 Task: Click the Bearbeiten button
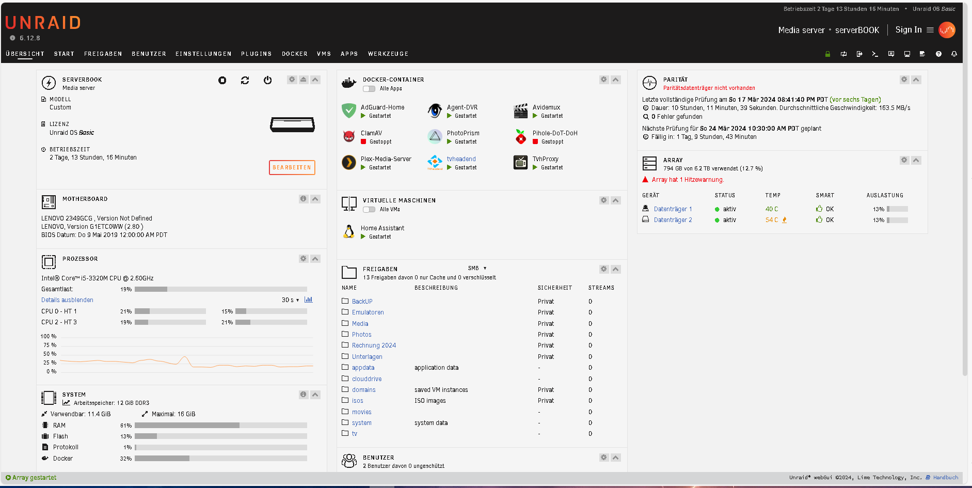tap(292, 167)
